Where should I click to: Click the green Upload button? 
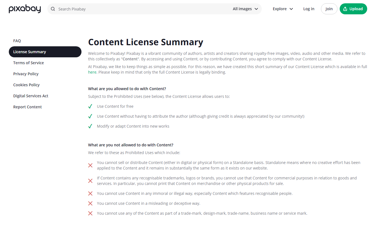coord(353,9)
